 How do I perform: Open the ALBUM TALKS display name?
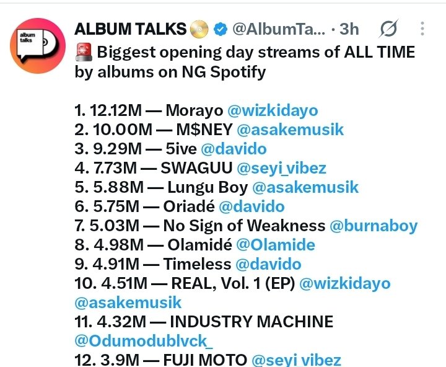tap(130, 29)
